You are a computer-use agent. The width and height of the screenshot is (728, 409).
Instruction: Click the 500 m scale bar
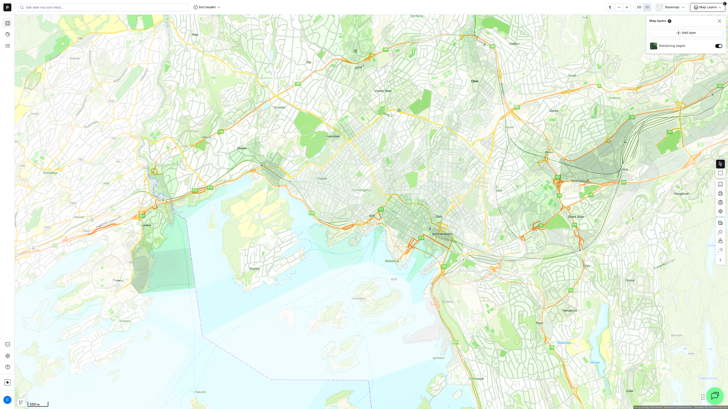click(x=38, y=404)
